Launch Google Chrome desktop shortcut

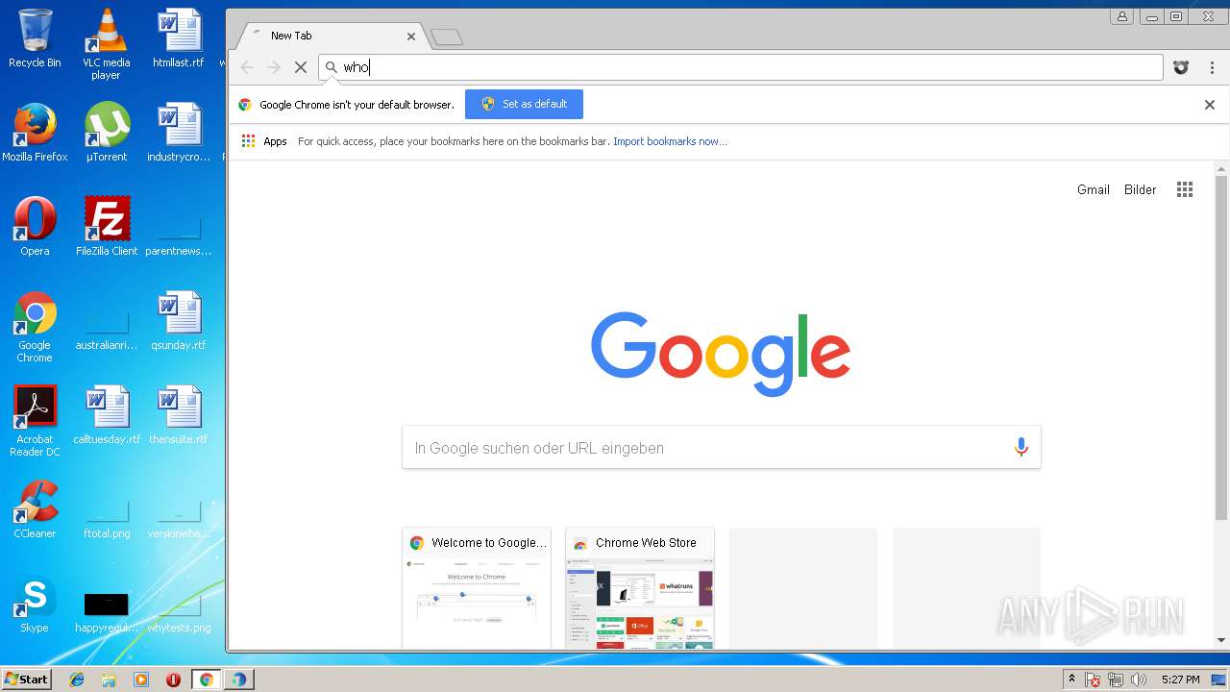pos(35,327)
